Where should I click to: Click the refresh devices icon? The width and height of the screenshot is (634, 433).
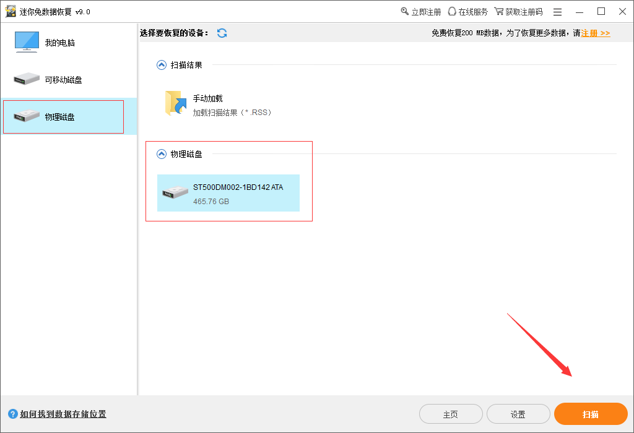pos(222,33)
